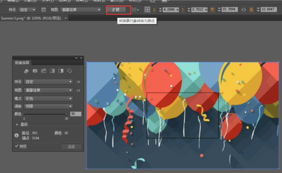Click the 宽 width stepper arrows
The image size is (282, 173).
pyautogui.click(x=219, y=9)
